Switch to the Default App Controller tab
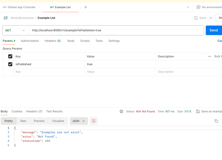 coord(19,7)
